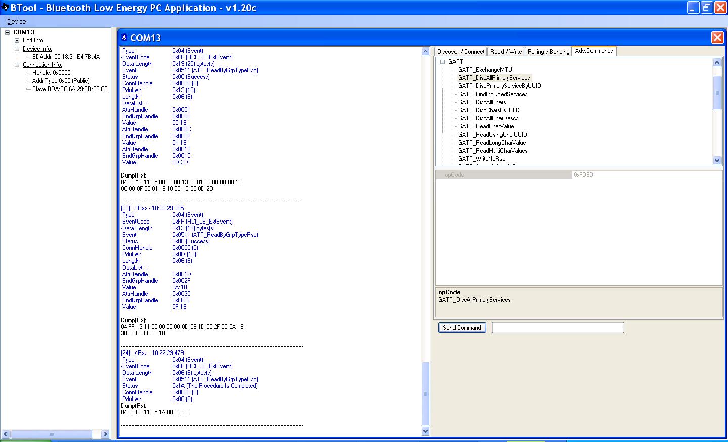This screenshot has width=728, height=442.
Task: Click log entry header [24] : <Rx> - 10:22:29.479
Action: pyautogui.click(x=152, y=353)
